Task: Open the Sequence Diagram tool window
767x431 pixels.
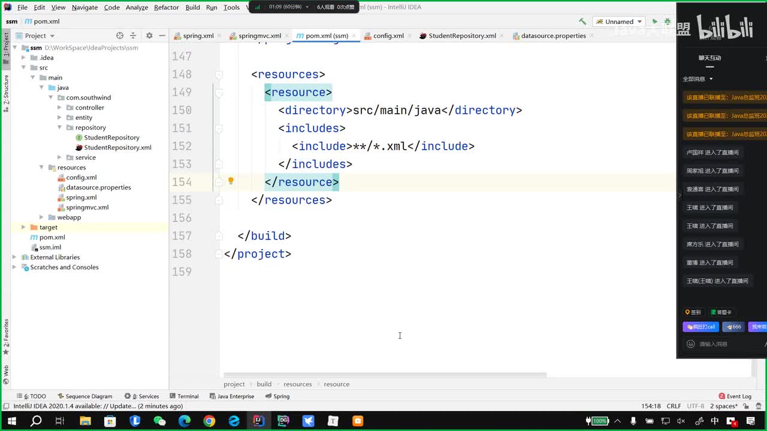Action: click(x=85, y=396)
